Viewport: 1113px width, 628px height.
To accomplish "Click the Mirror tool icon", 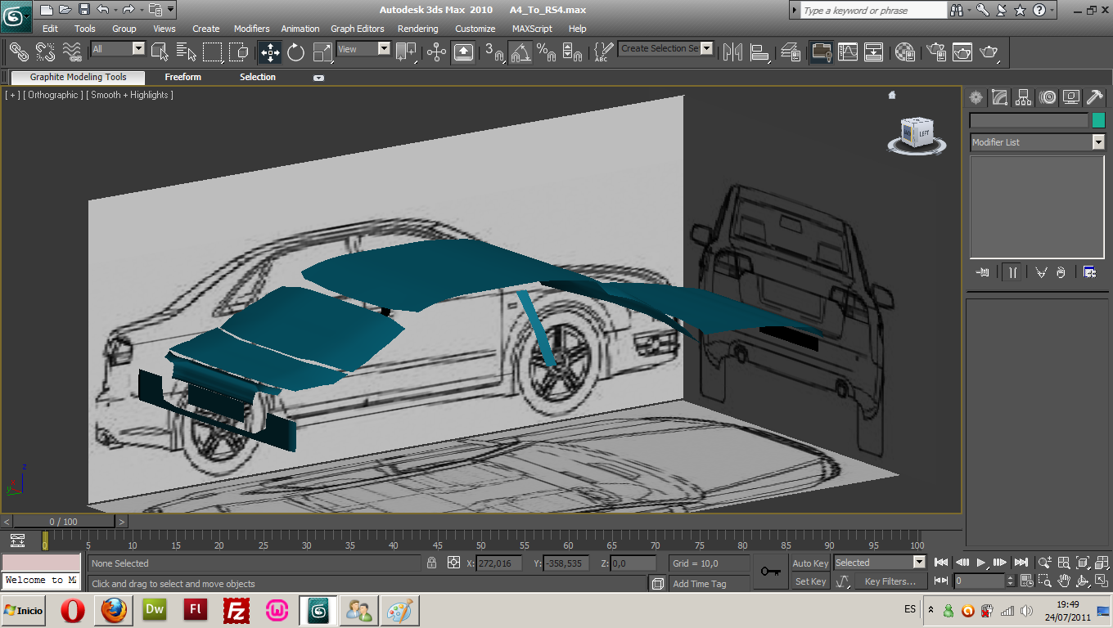I will coord(732,53).
